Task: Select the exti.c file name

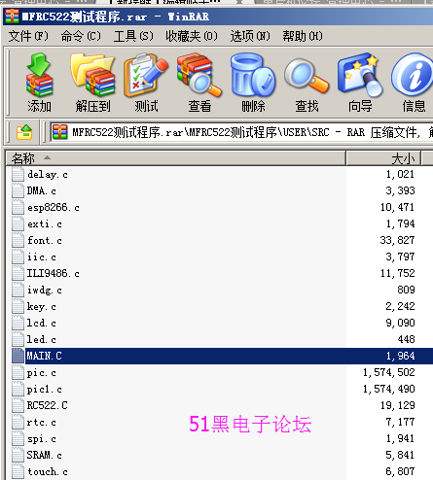Action: coord(45,223)
